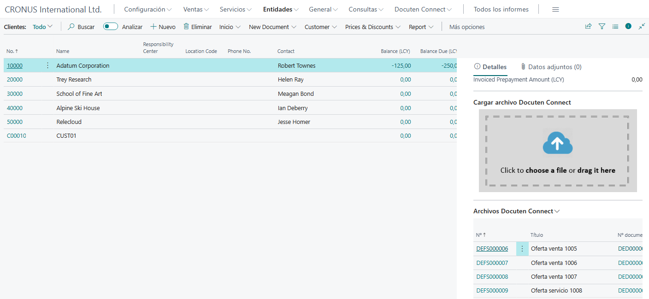Click the collapse page arrows icon

pos(642,27)
